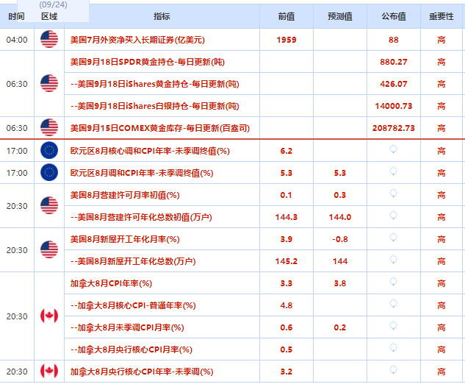Click the loading spinner in the 欧元区8月核心调和CPI年率 row
Image resolution: width=465 pixels, height=387 pixels.
pos(393,149)
